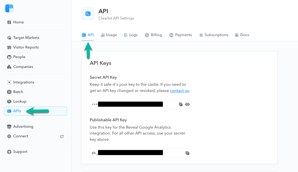Click the Home dashboard icon

tap(9, 22)
